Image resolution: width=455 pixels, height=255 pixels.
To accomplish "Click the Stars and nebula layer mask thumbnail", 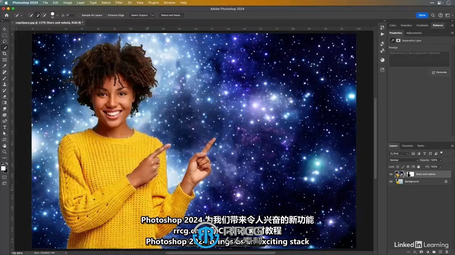I will coord(411,174).
